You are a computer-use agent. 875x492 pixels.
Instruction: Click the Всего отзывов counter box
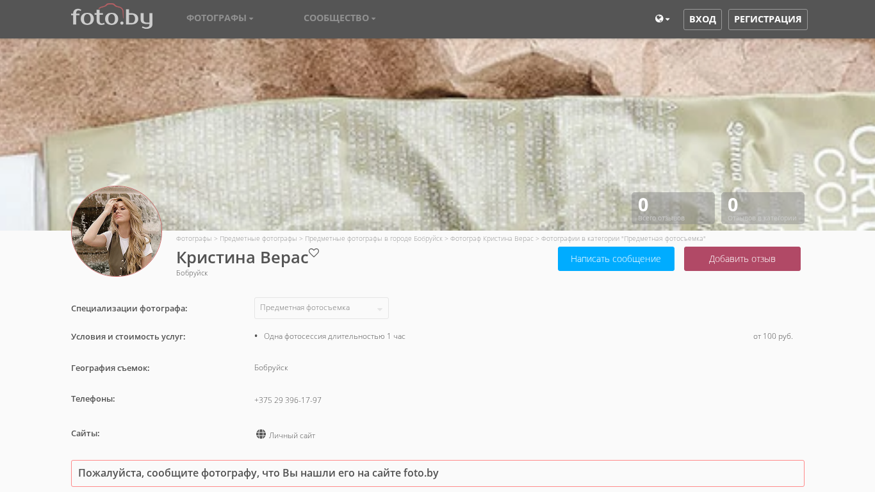coord(673,208)
